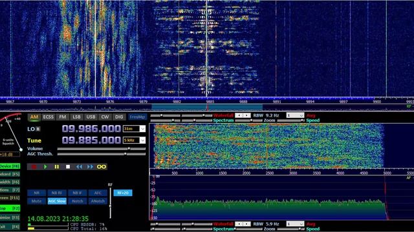Fast forward with the double-right arrows
The image size is (414, 232).
pos(91,167)
